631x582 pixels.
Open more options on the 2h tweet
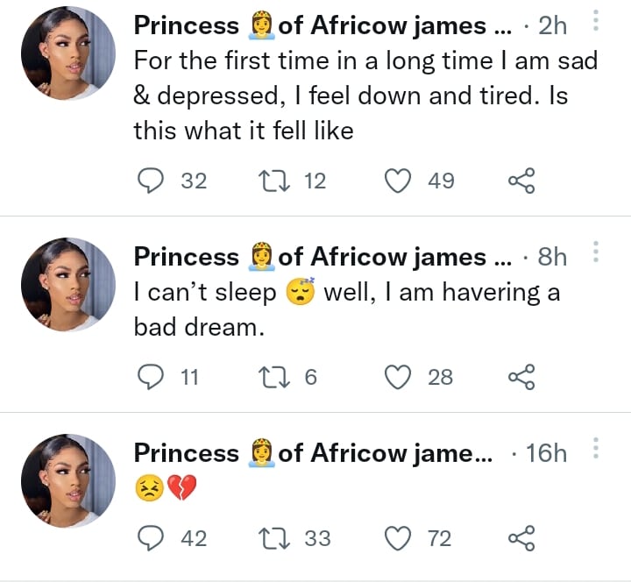(596, 22)
